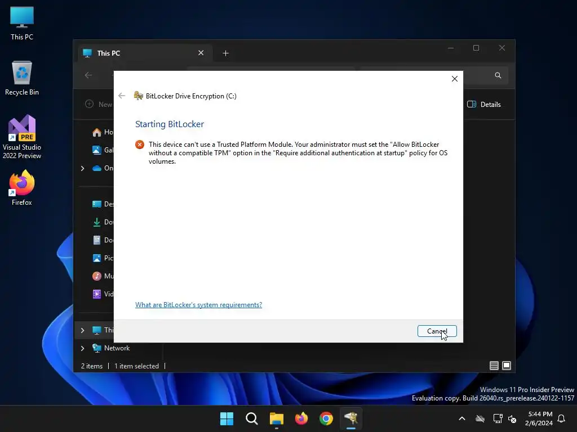Expand the Network node in sidebar tree
577x432 pixels.
pos(82,348)
